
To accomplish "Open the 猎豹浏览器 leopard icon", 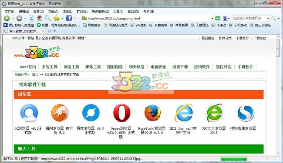I will click(x=60, y=113).
